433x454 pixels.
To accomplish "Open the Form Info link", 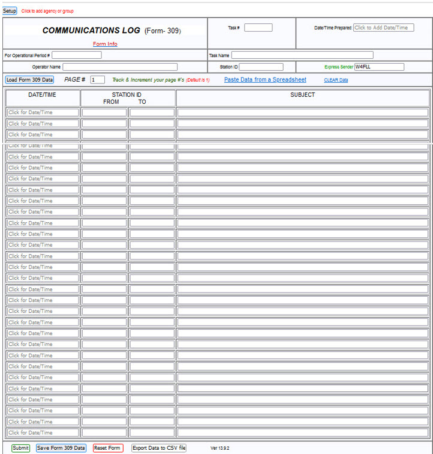I will 105,44.
